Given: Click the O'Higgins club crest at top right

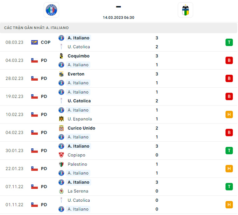Looking at the screenshot, I should coord(185,10).
